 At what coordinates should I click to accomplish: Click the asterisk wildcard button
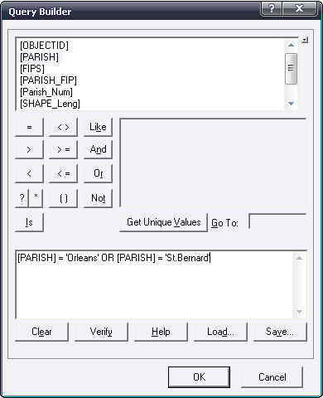36,198
